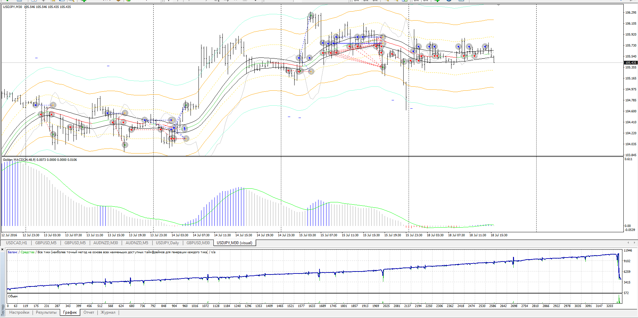Click the Объем volume label
638x318 pixels.
tap(13, 296)
